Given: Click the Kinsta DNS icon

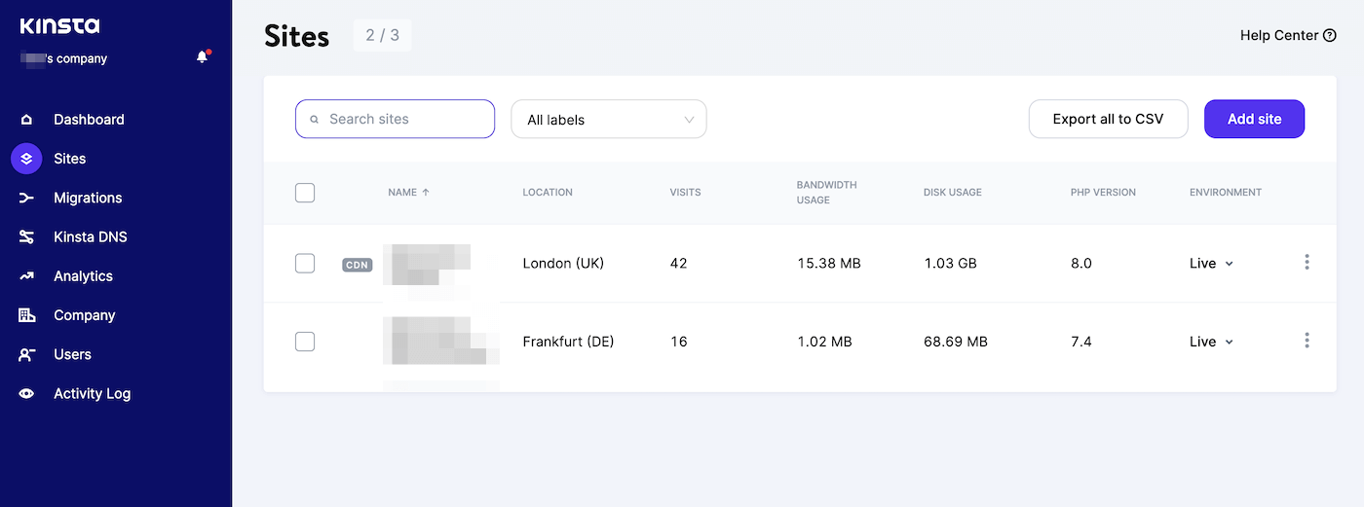Looking at the screenshot, I should pyautogui.click(x=26, y=236).
